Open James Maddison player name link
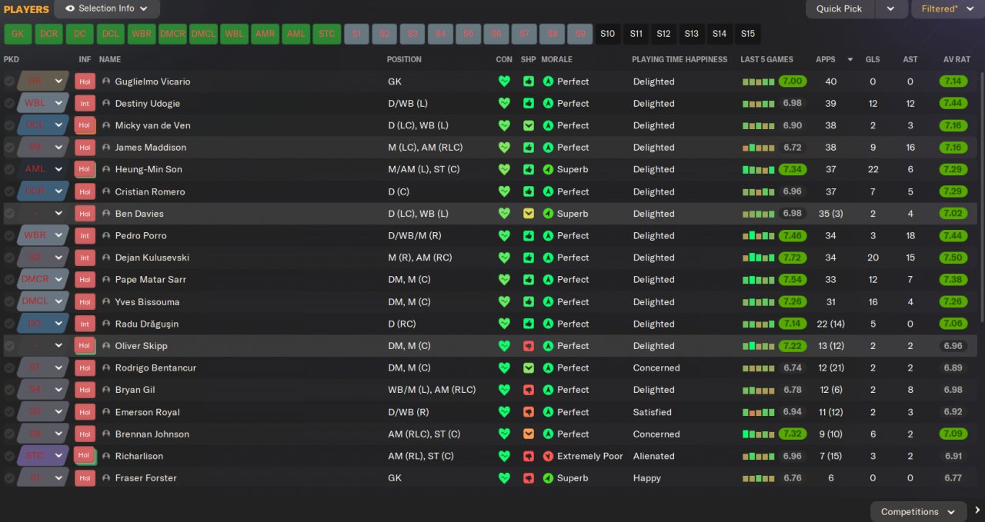 (150, 148)
